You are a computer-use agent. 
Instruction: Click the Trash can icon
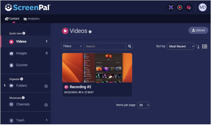[12, 121]
